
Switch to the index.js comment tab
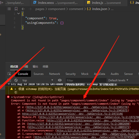(x=105, y=3)
